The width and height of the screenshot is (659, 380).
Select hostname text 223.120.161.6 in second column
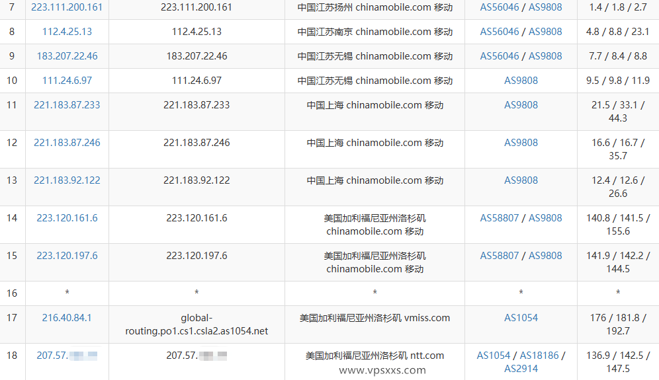(197, 218)
